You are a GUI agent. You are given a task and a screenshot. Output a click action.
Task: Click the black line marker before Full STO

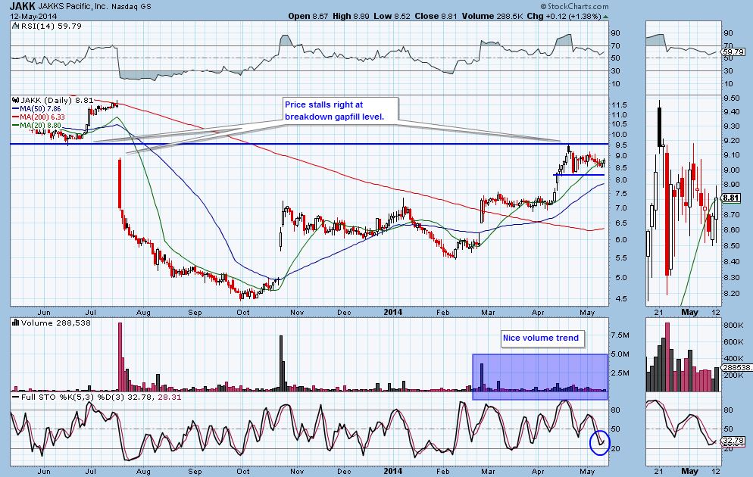16,397
